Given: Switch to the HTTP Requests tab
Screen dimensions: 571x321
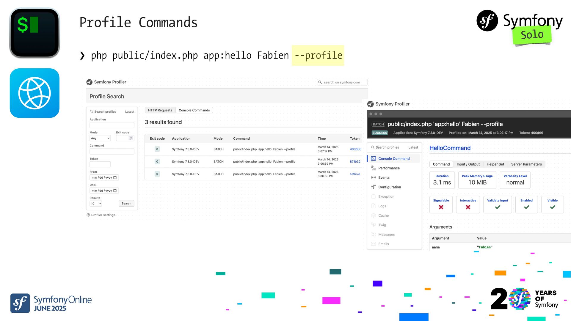Looking at the screenshot, I should click(160, 110).
